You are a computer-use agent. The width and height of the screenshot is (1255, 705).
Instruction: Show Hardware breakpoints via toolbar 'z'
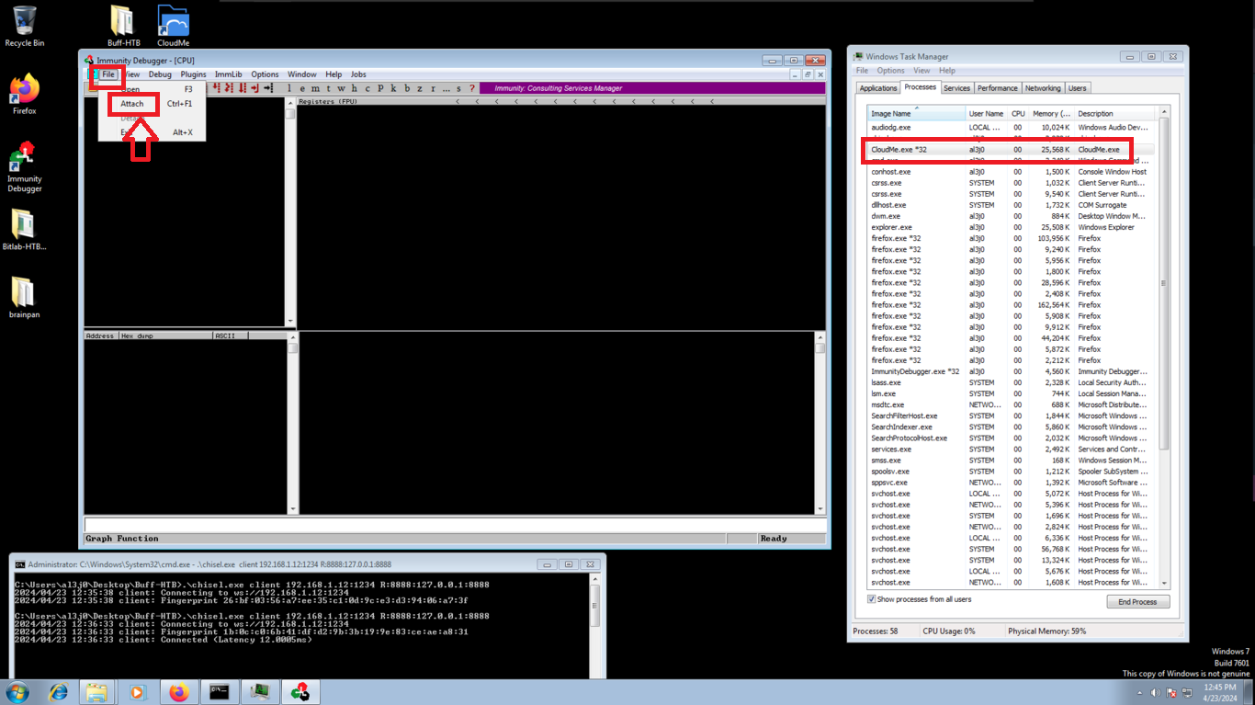coord(420,88)
